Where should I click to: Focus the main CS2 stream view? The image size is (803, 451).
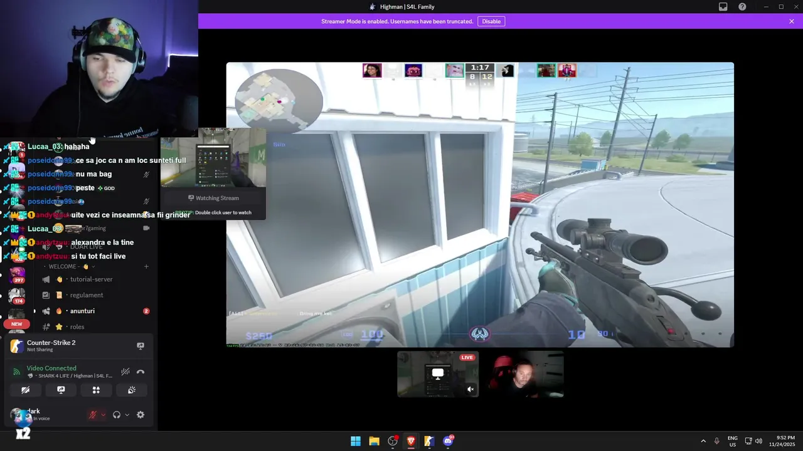(x=480, y=205)
